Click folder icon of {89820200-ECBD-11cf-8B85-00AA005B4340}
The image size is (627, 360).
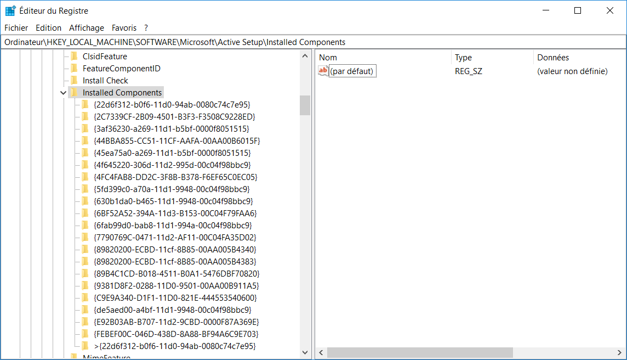click(85, 249)
